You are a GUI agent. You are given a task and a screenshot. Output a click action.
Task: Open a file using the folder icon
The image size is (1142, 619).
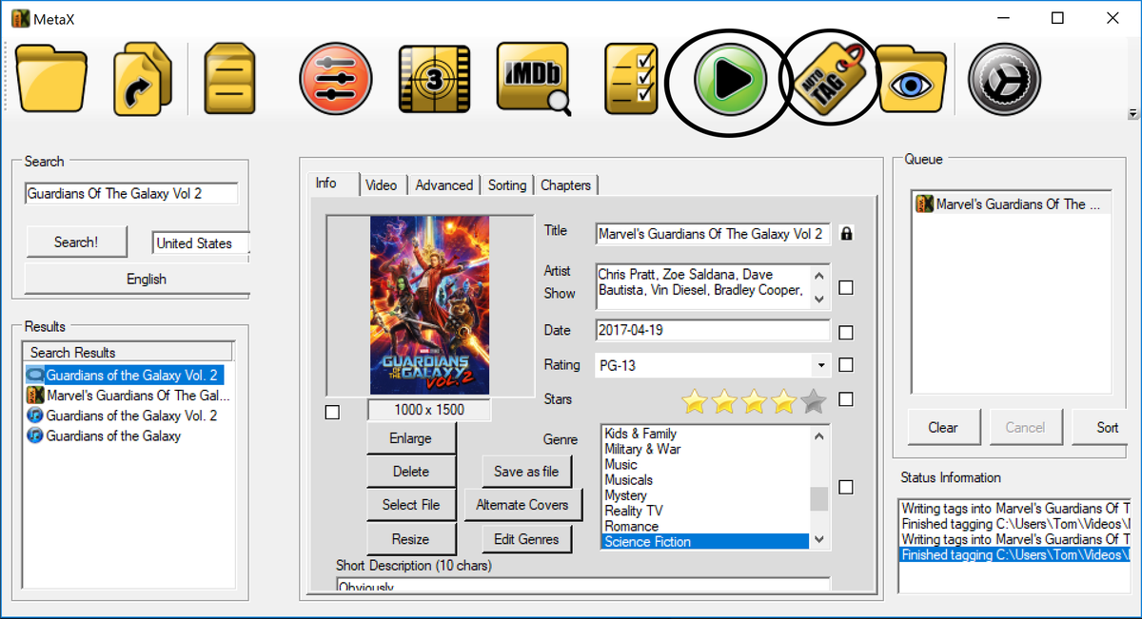tap(51, 80)
